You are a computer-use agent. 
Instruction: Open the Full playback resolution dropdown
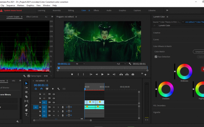pos(121,64)
